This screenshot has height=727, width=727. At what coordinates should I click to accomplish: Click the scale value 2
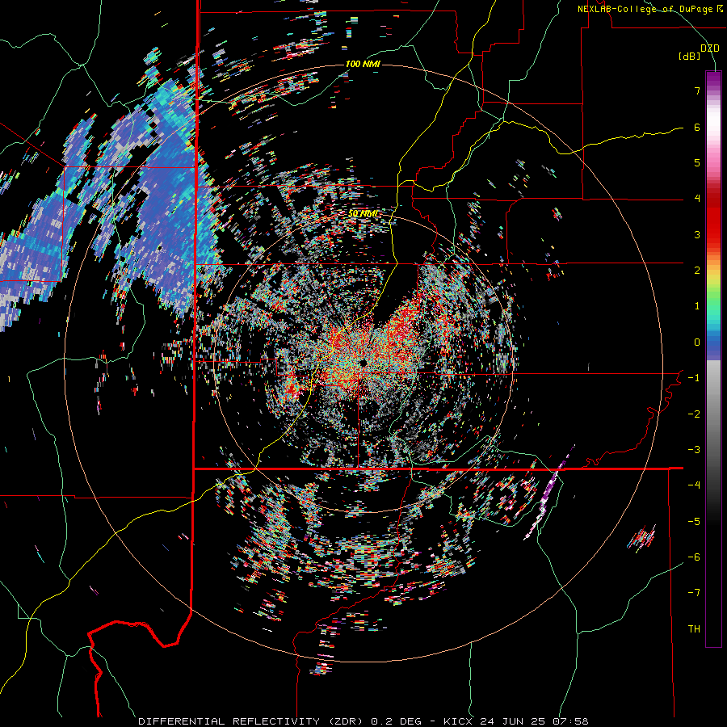tap(697, 271)
